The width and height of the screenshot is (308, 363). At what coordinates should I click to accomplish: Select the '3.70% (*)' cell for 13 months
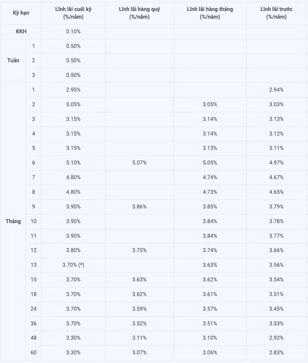[x=73, y=265]
